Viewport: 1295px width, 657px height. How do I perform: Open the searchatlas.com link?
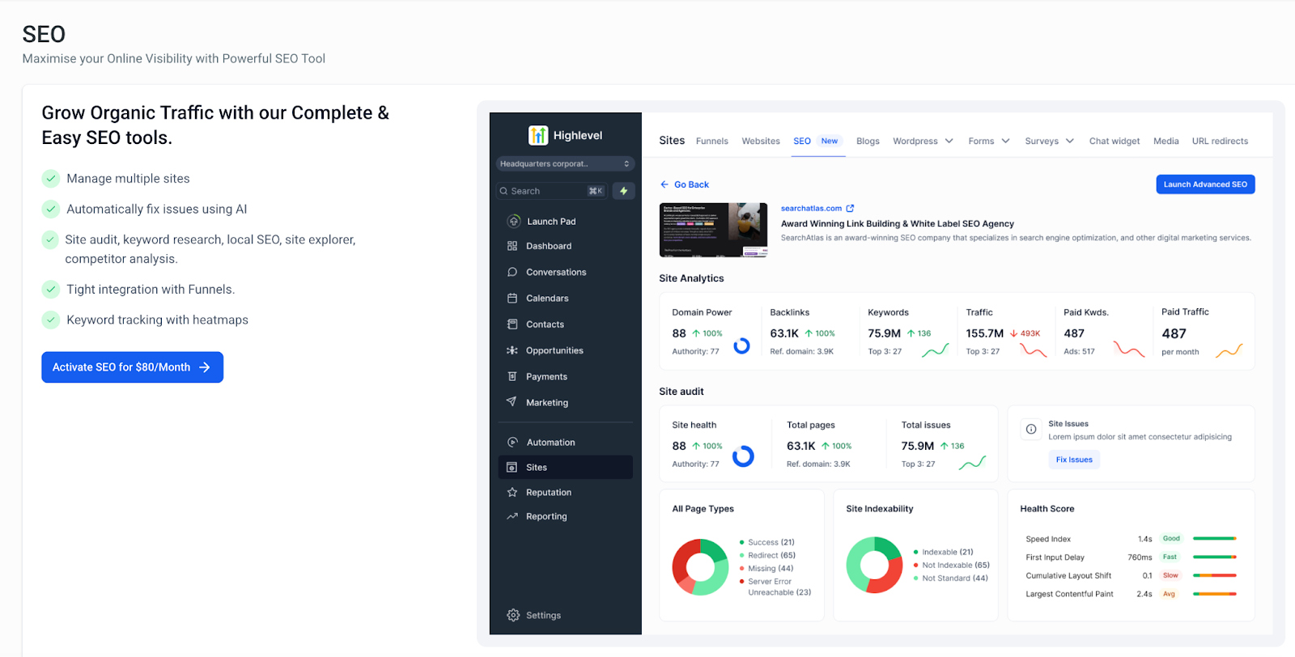[x=811, y=208]
